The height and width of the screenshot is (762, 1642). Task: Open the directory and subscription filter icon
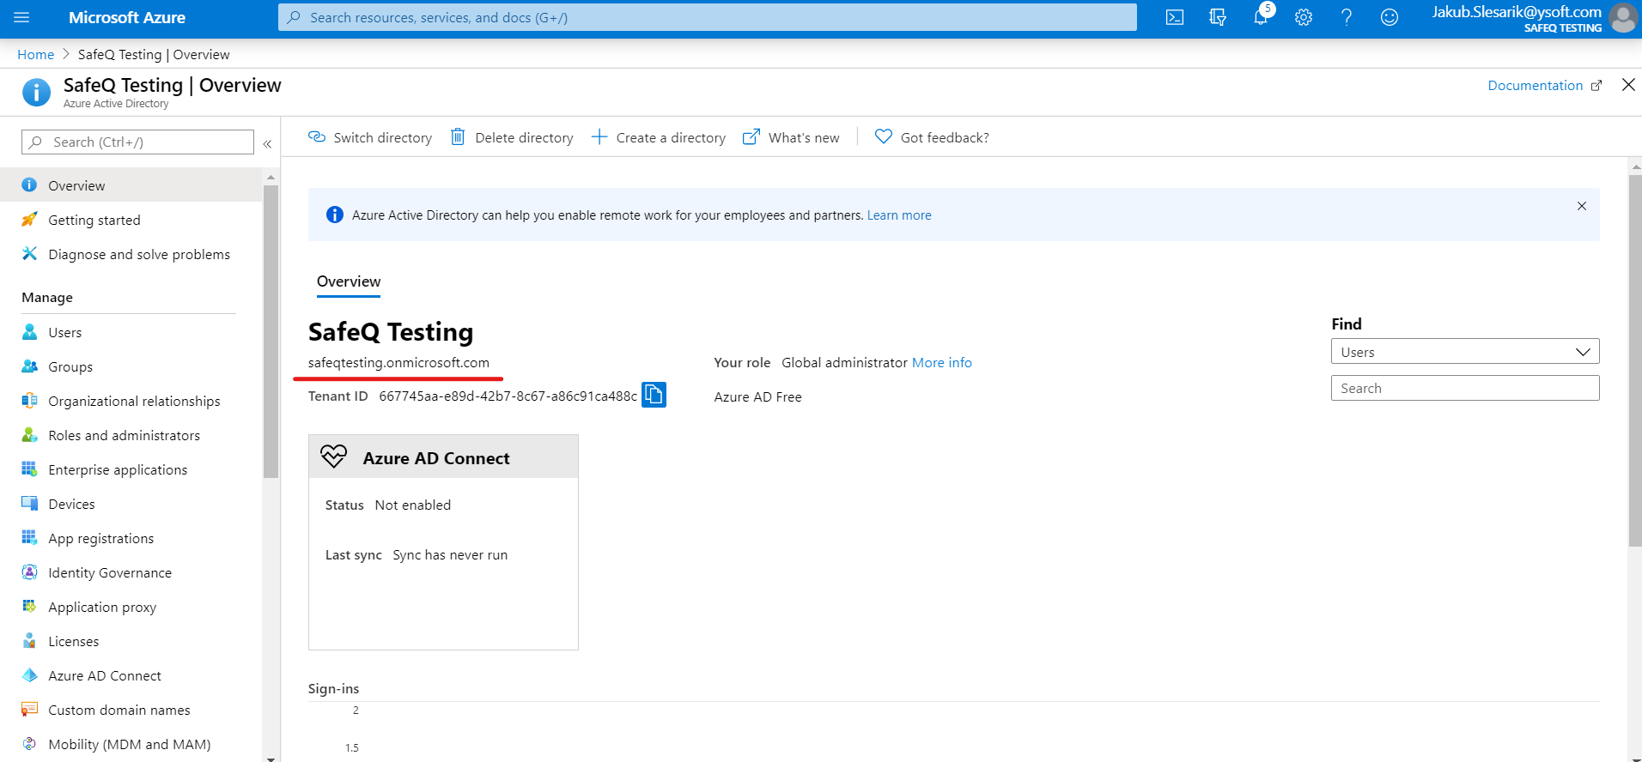1217,17
